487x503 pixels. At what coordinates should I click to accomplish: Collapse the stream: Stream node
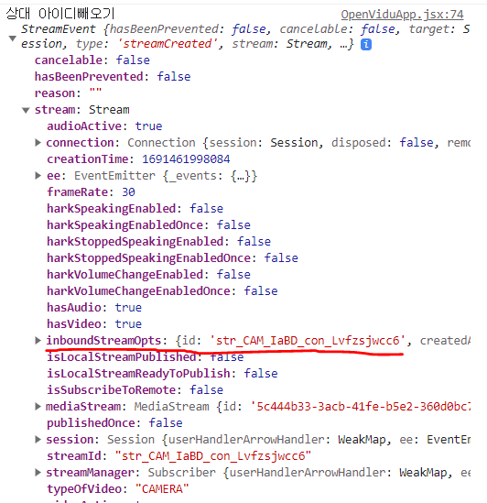(26, 110)
